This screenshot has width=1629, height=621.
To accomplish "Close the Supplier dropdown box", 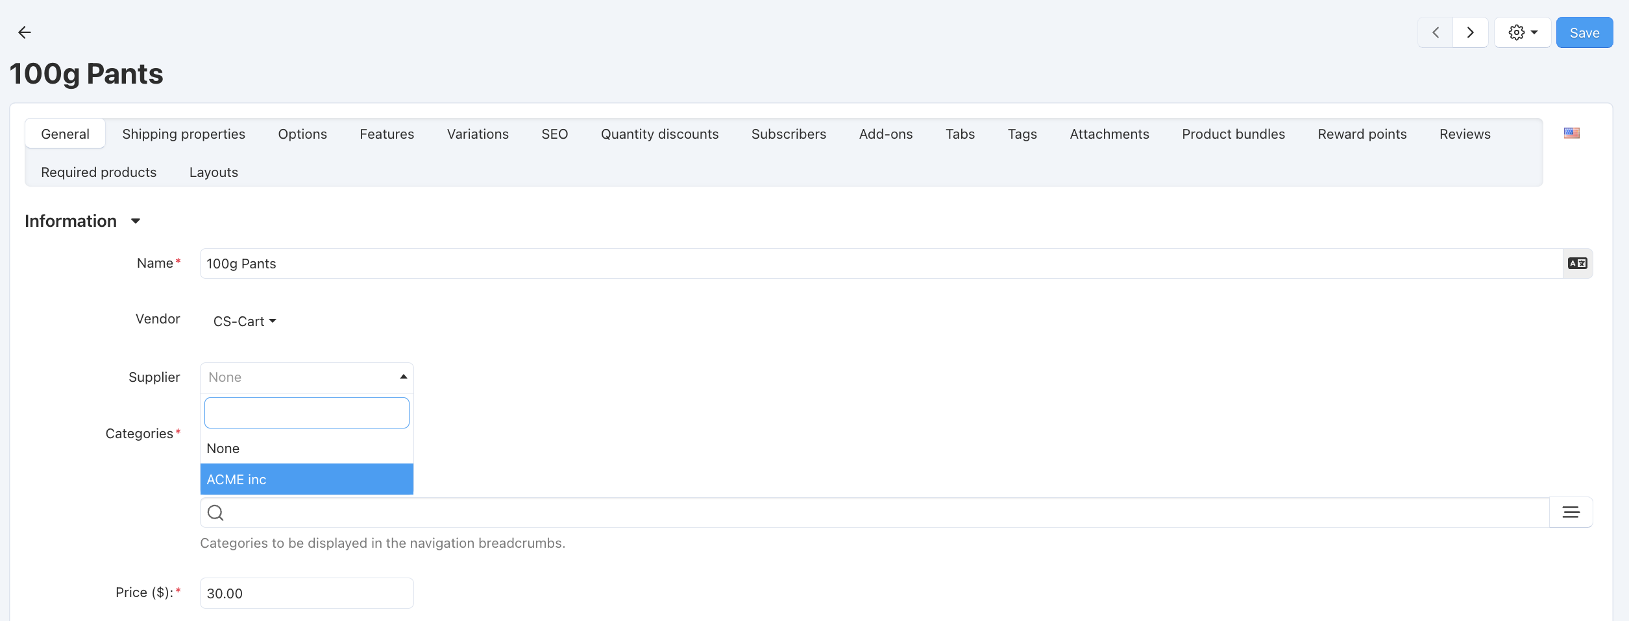I will pyautogui.click(x=306, y=377).
